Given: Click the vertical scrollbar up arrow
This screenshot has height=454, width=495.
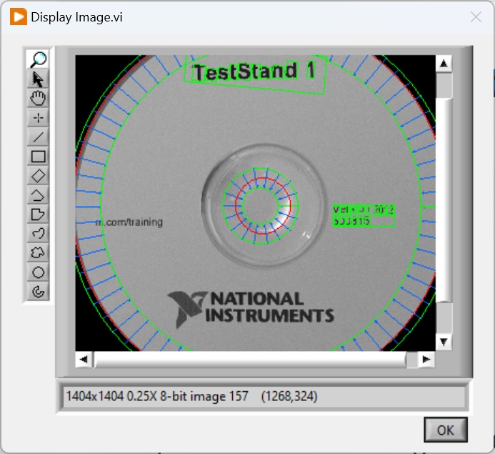Looking at the screenshot, I should point(444,64).
